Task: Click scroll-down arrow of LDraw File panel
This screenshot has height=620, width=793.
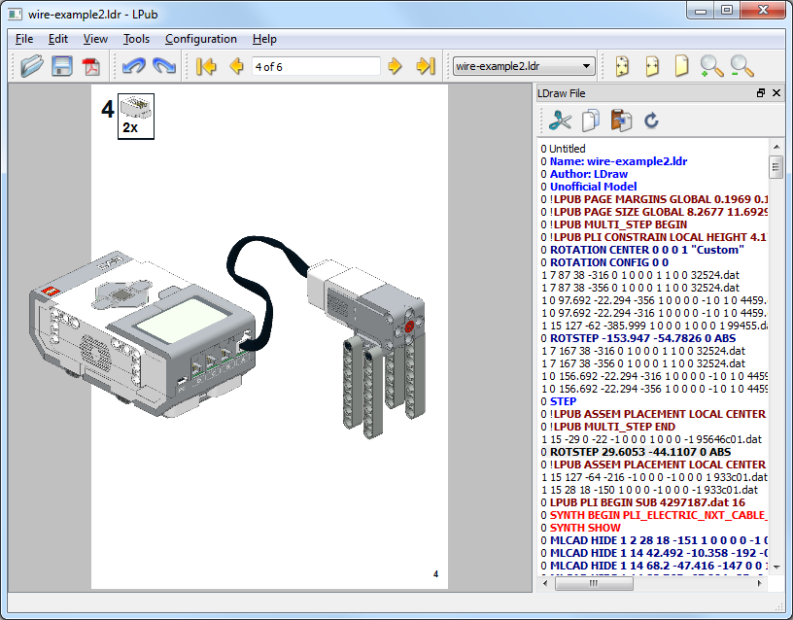Action: point(776,568)
